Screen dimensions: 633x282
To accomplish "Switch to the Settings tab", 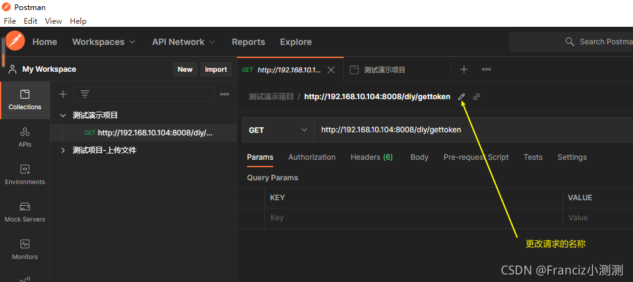I will point(572,157).
